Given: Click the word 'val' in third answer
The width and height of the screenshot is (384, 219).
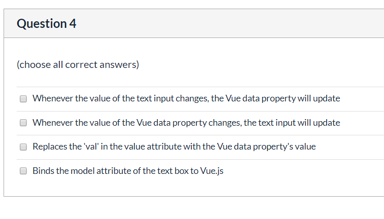Looking at the screenshot, I should click(91, 147).
